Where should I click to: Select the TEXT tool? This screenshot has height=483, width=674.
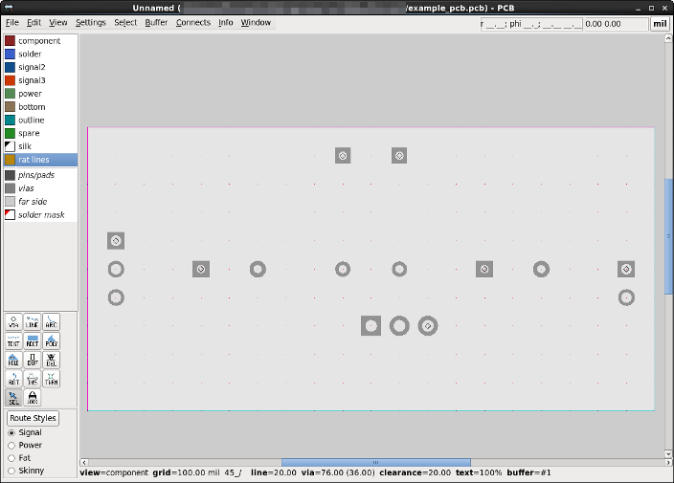pos(13,340)
